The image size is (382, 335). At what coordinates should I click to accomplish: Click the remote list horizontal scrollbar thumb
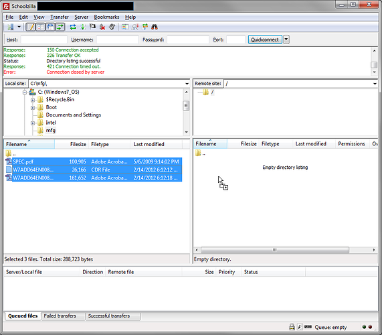[275, 250]
